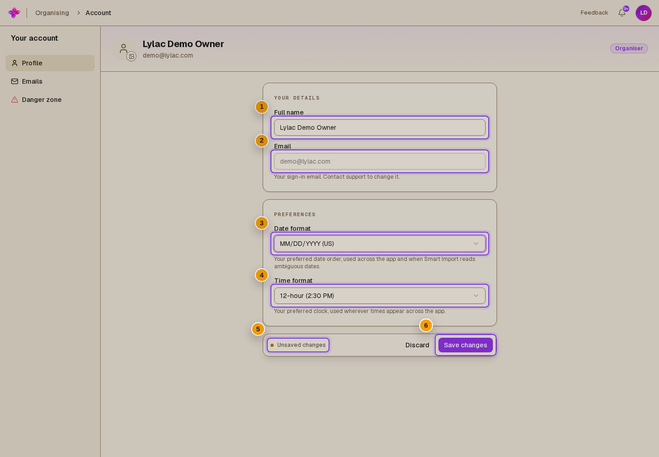Open the Time format dropdown
Screen dimensions: 659x457
point(380,296)
